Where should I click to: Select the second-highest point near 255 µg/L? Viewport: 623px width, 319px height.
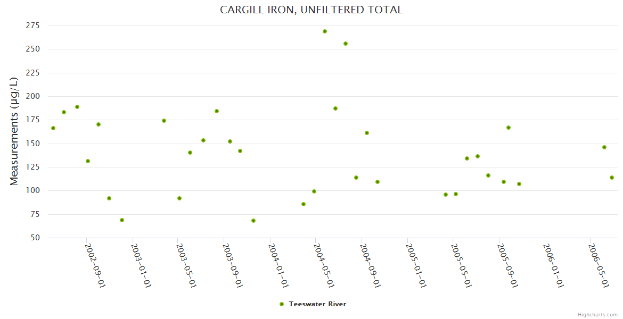[346, 44]
